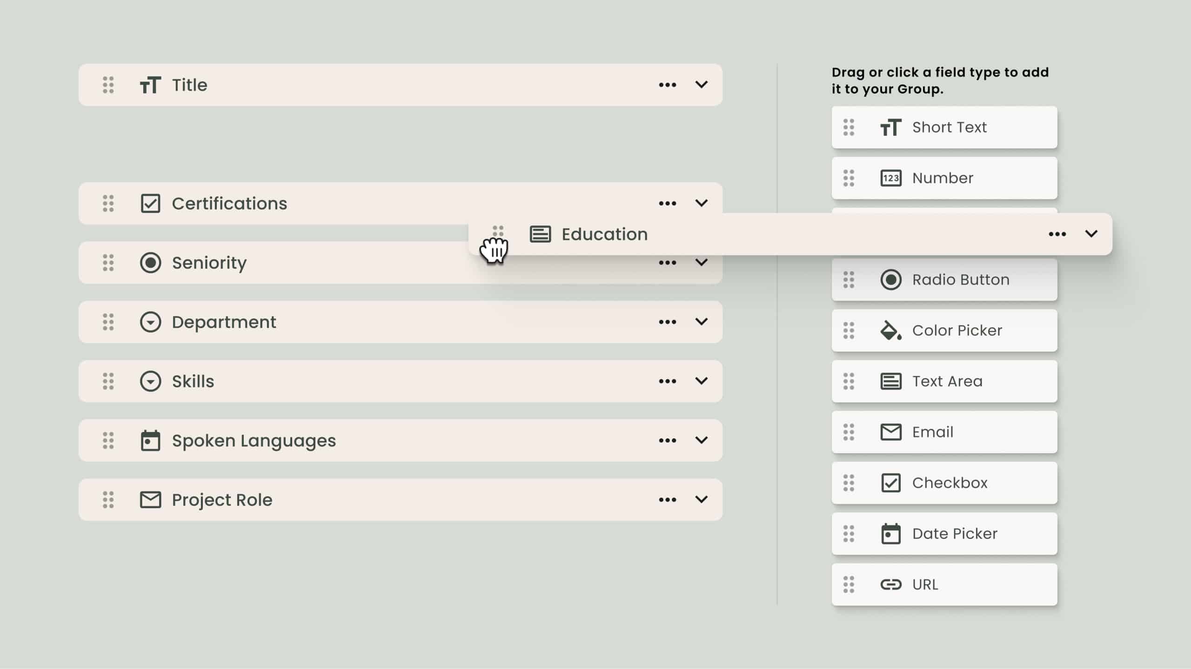1191x669 pixels.
Task: Click the drag handle of URL type
Action: coord(849,584)
